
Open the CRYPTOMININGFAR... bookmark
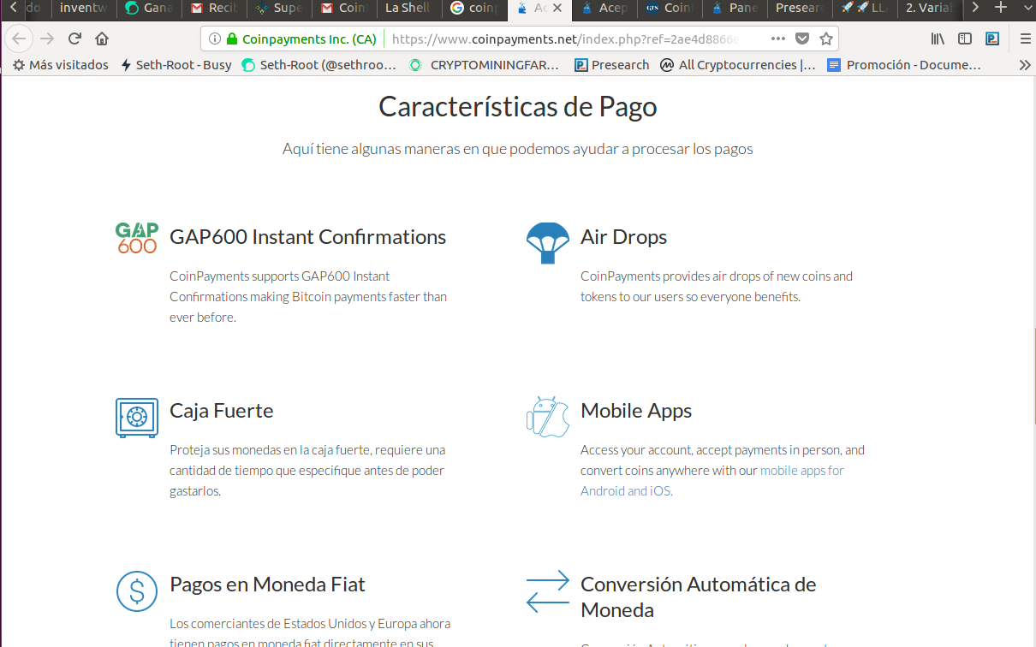click(x=485, y=65)
